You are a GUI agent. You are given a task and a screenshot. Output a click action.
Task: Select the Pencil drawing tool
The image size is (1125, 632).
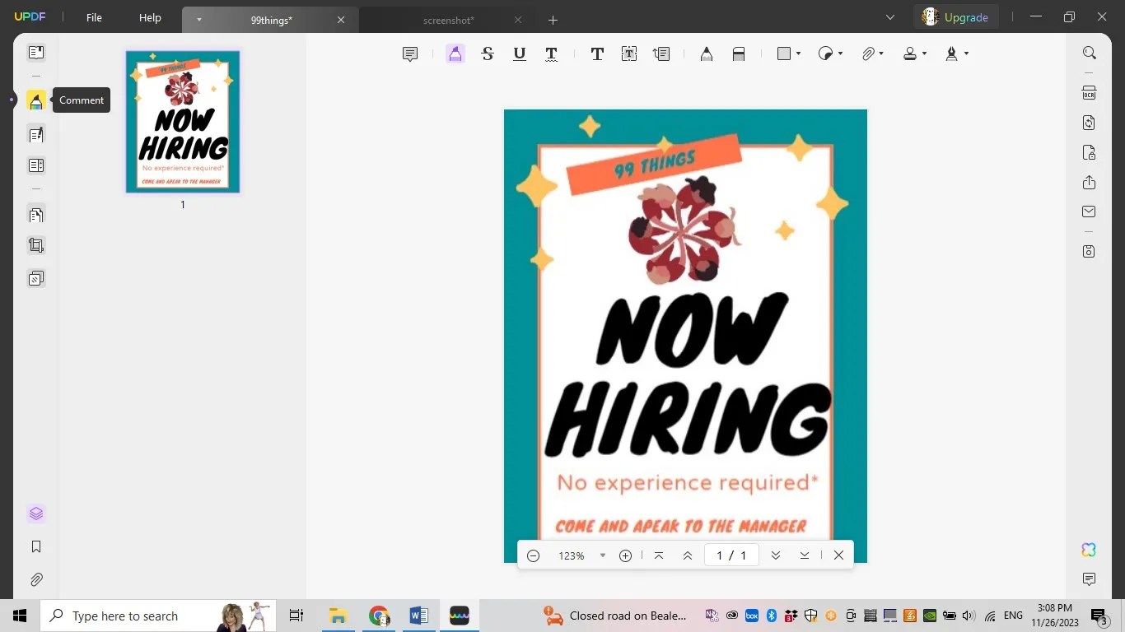(705, 53)
